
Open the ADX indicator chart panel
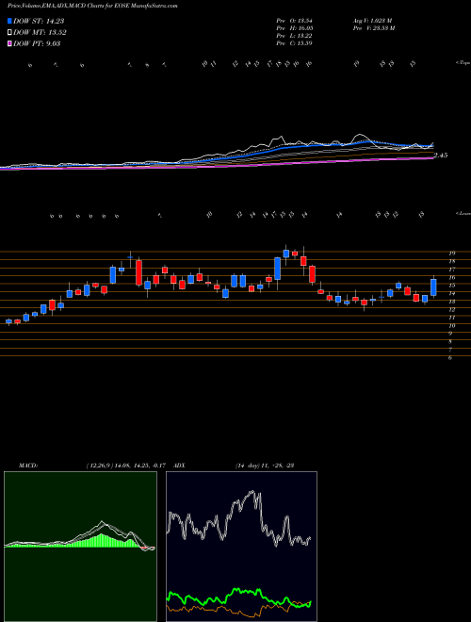(x=241, y=547)
